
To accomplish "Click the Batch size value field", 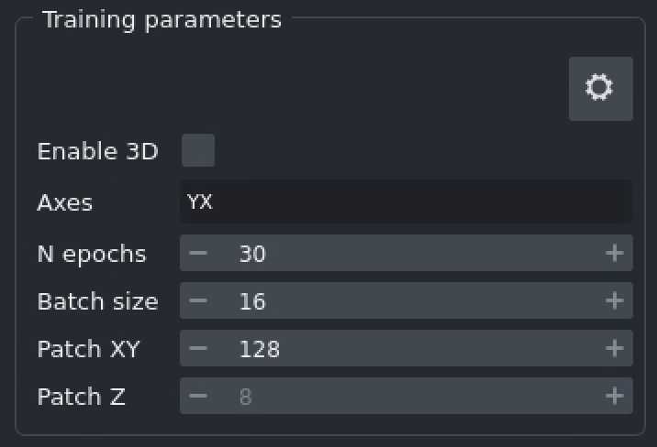I will (406, 301).
